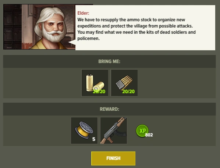The height and width of the screenshot is (168, 220).
Task: Click the speech bubble pointer arrow
Action: 72,42
